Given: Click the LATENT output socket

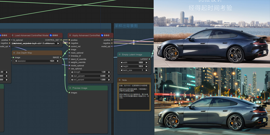Looking at the screenshot, I should pyautogui.click(x=149, y=59).
